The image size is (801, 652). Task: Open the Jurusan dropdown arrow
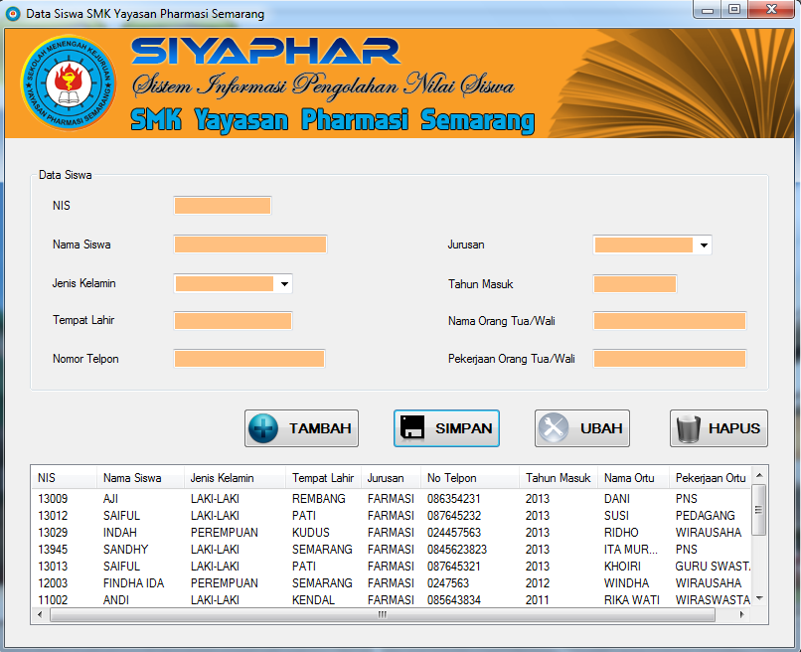[704, 245]
